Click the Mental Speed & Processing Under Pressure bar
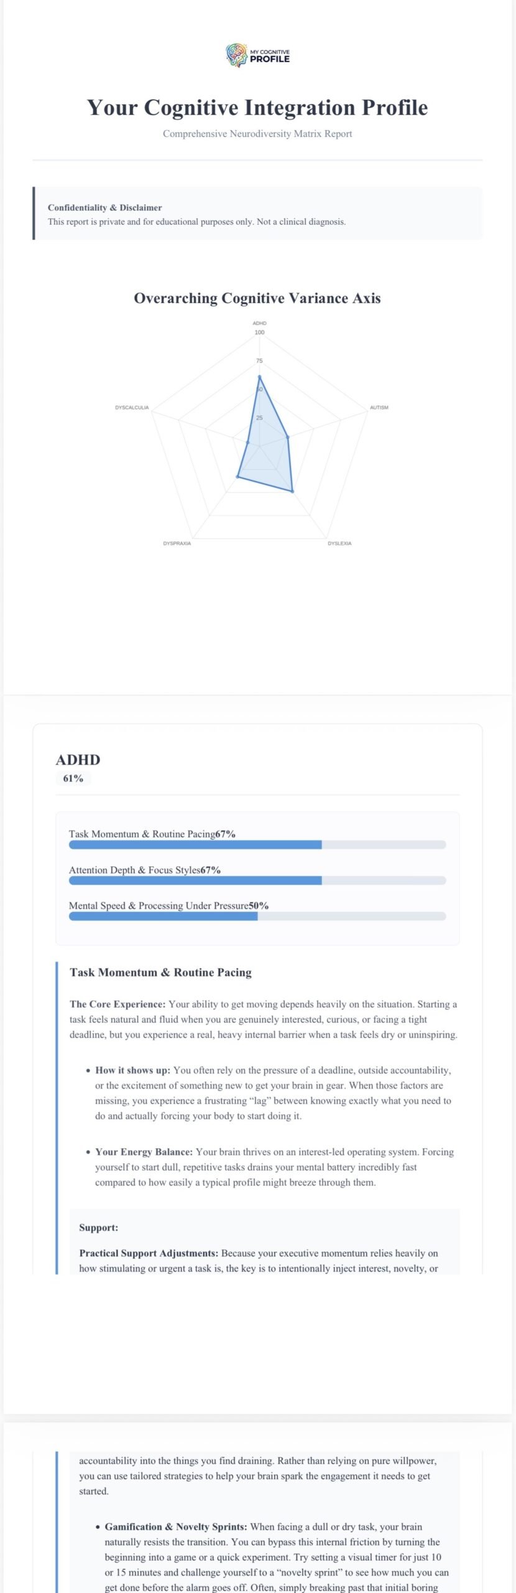This screenshot has height=1593, width=516. [257, 916]
